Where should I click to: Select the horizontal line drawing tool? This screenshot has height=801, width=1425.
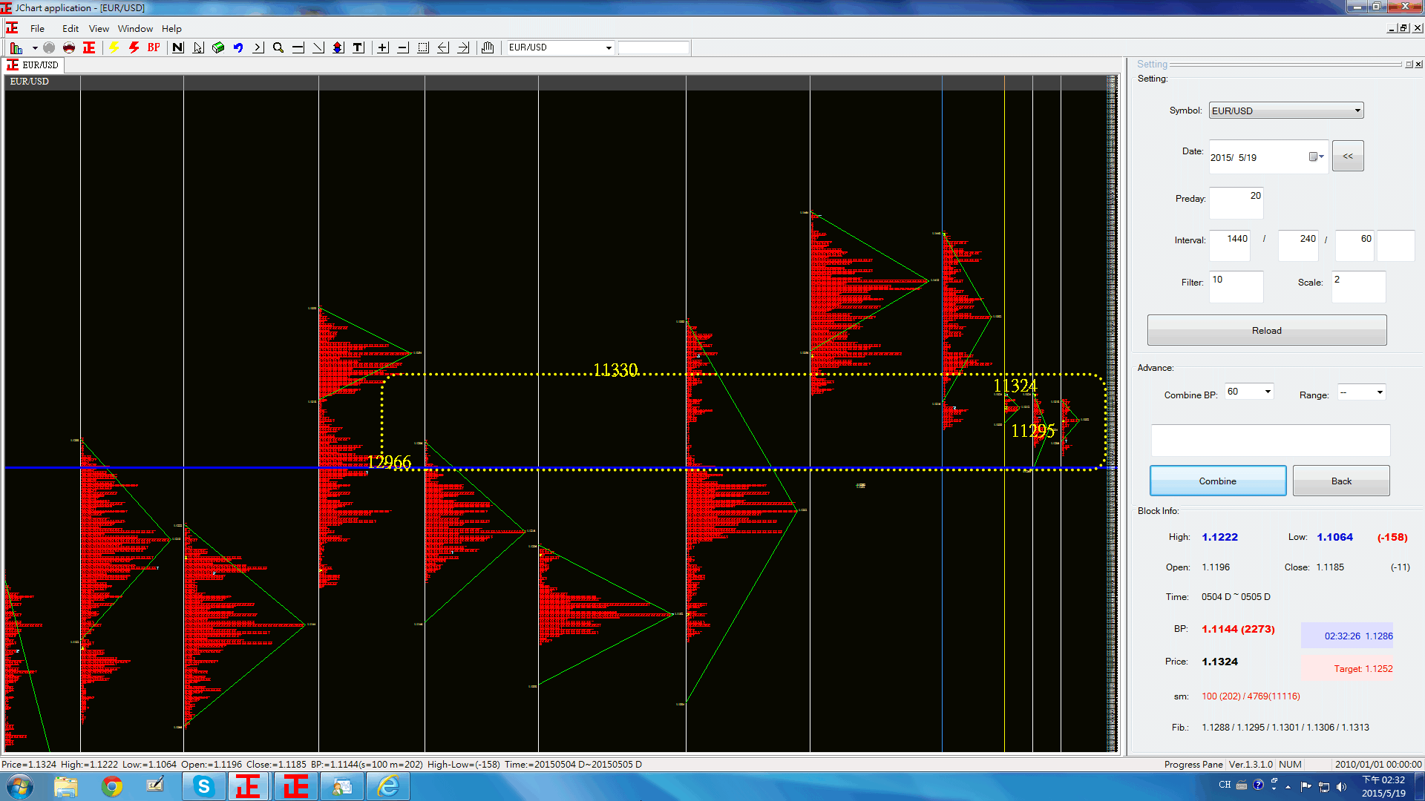click(x=298, y=47)
